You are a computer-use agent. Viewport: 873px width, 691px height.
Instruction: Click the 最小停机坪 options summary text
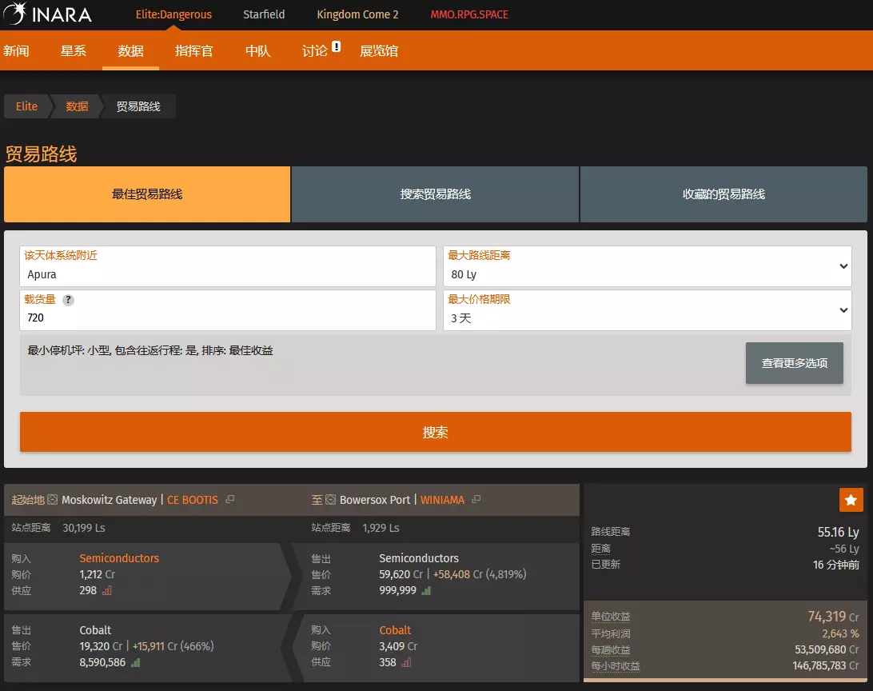[x=150, y=350]
